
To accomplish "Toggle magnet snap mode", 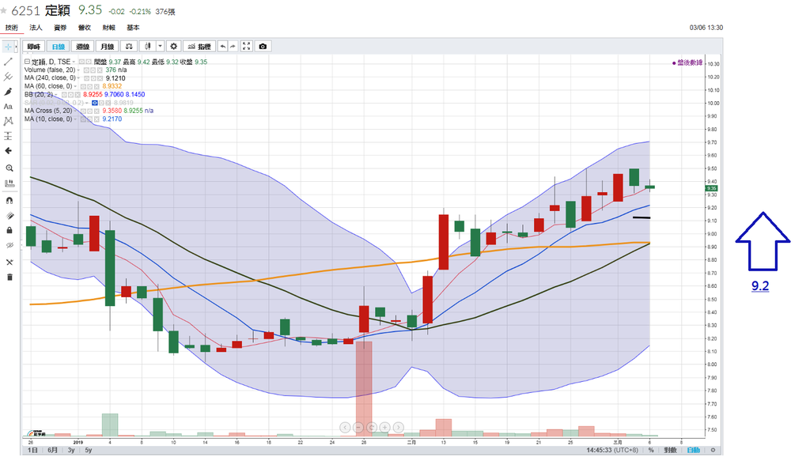I will coord(9,200).
